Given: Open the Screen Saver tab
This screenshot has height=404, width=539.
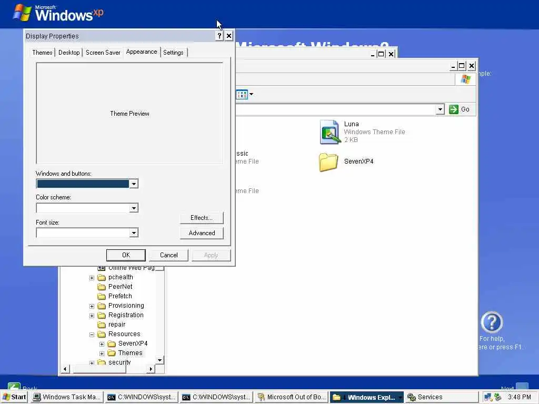Looking at the screenshot, I should tap(103, 53).
